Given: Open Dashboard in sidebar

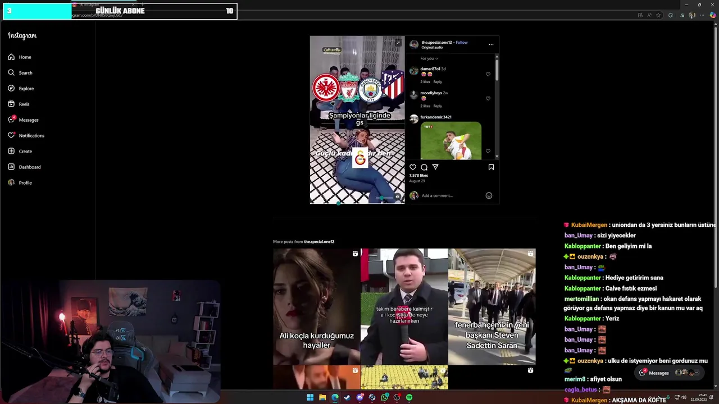Looking at the screenshot, I should point(24,167).
